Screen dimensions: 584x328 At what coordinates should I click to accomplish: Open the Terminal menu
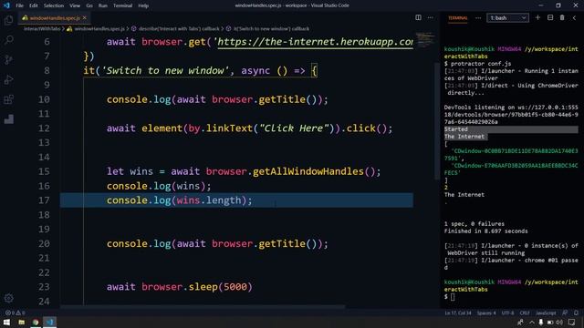point(122,5)
